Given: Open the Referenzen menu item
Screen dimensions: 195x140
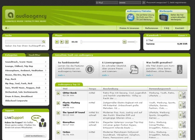Looking at the screenshot, I should pos(152,28).
